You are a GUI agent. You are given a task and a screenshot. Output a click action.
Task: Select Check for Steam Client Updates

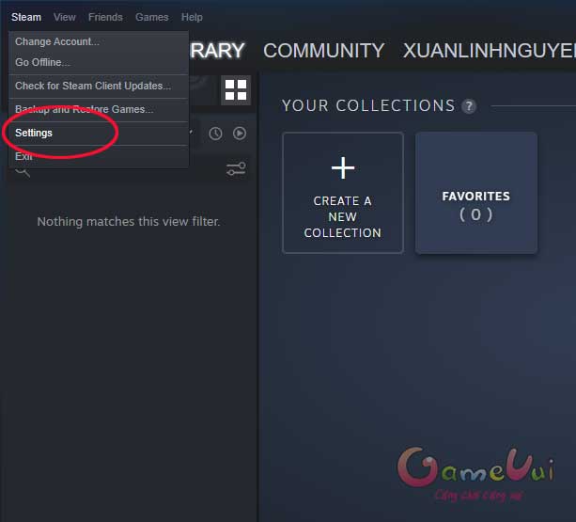point(93,86)
